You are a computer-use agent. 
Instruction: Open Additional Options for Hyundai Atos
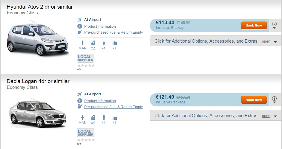pos(215,41)
